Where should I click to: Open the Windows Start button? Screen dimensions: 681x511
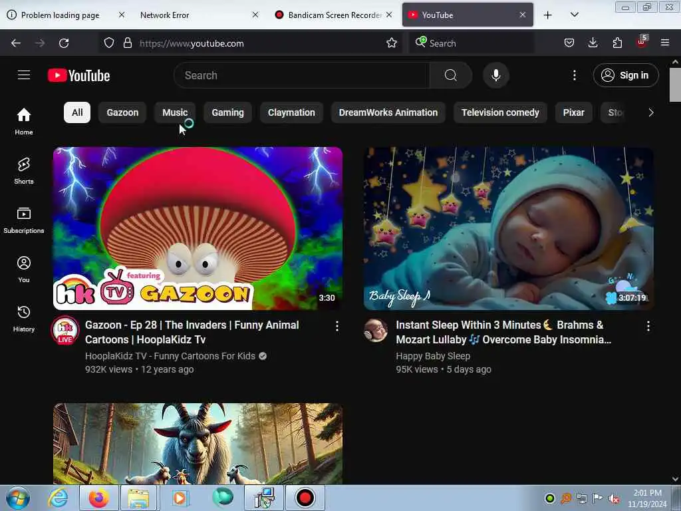point(18,498)
